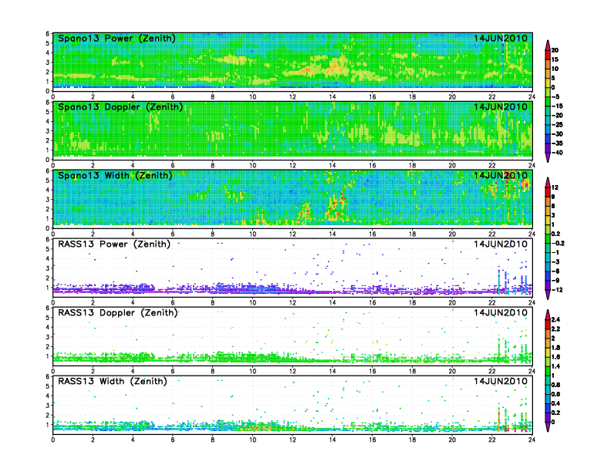Click the 'RASS13 Doppler (Zenith)' panel title
Image resolution: width=611 pixels, height=472 pixels.
click(117, 312)
